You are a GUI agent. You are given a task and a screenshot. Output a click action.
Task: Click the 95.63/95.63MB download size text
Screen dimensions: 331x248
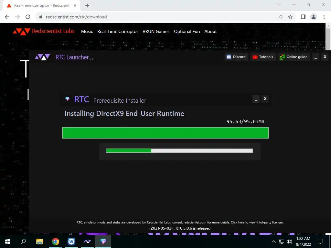point(245,121)
